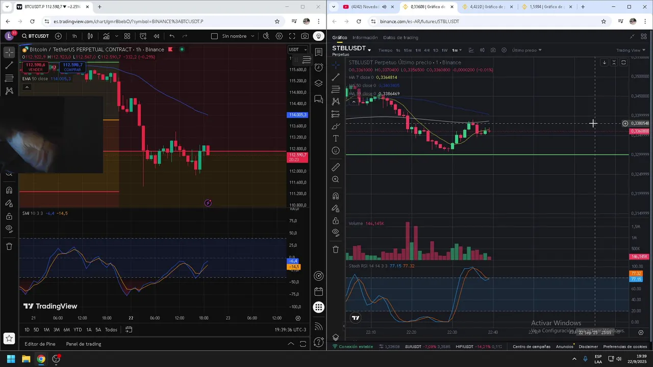The width and height of the screenshot is (653, 367).
Task: Open the candlestick chart style menu in TradingView
Action: (90, 36)
